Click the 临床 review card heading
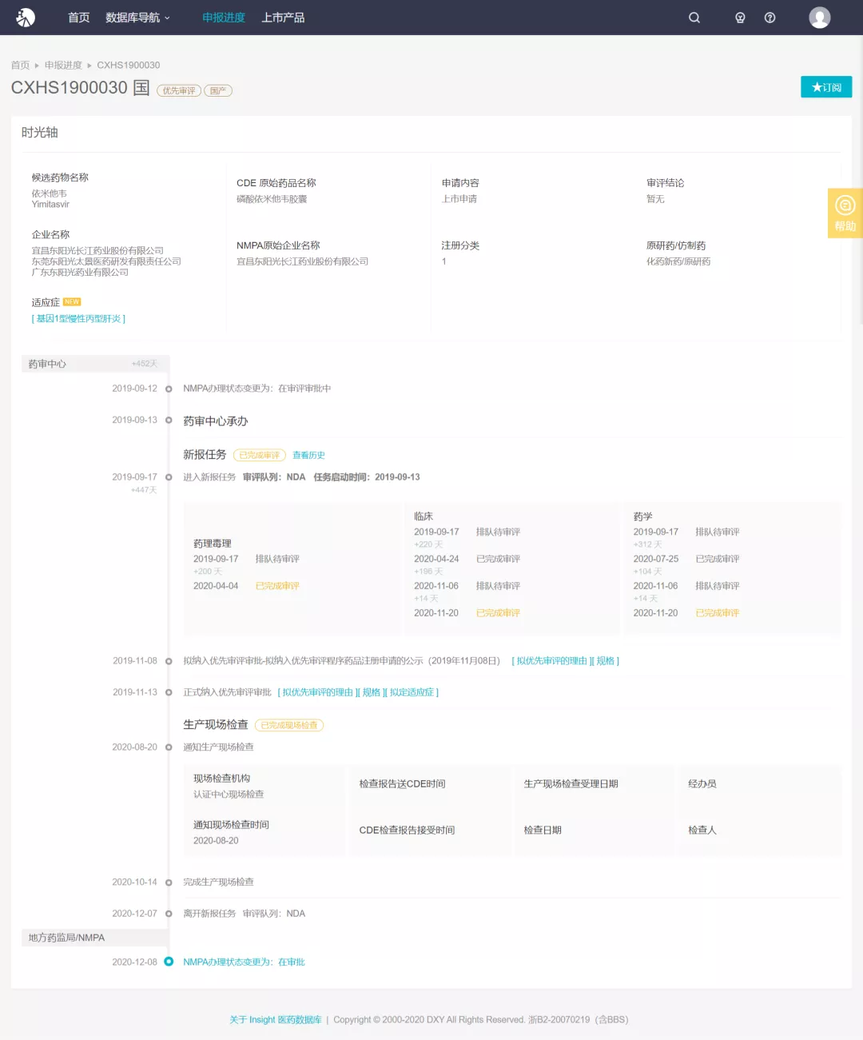 424,516
